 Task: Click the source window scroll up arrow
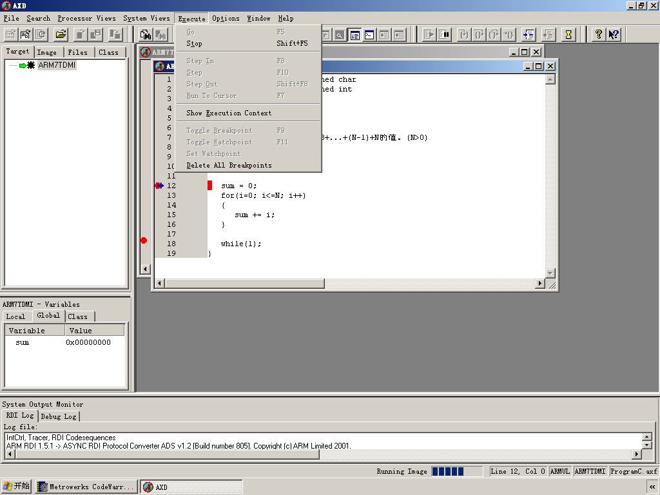coord(550,79)
